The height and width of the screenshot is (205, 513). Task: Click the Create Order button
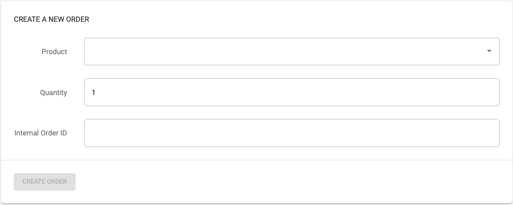(45, 182)
